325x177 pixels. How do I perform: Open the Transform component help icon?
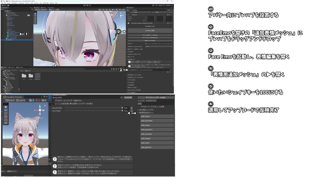[x=168, y=15]
